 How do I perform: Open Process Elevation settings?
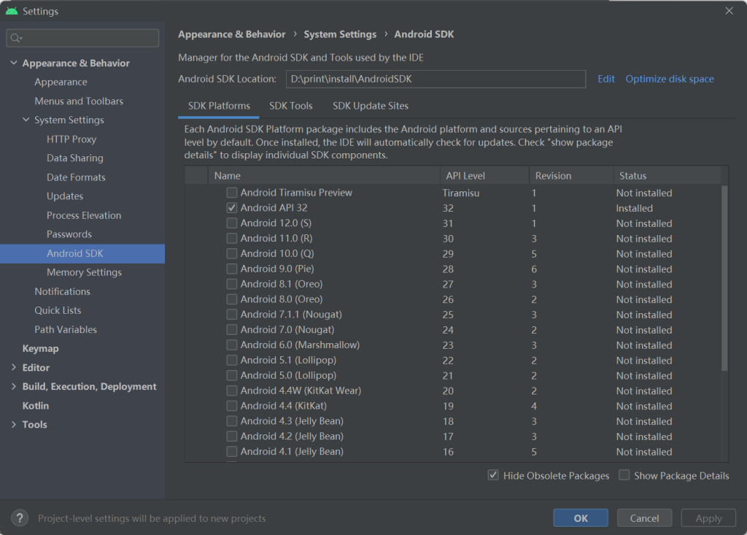coord(84,215)
